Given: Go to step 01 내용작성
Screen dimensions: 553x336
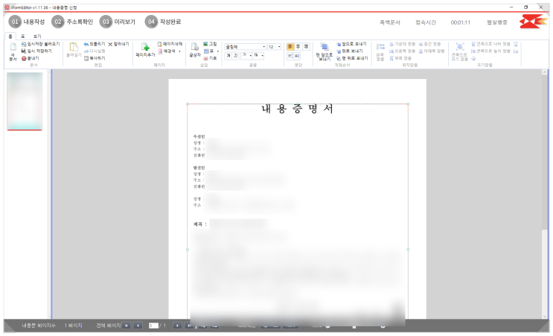Looking at the screenshot, I should tap(27, 22).
